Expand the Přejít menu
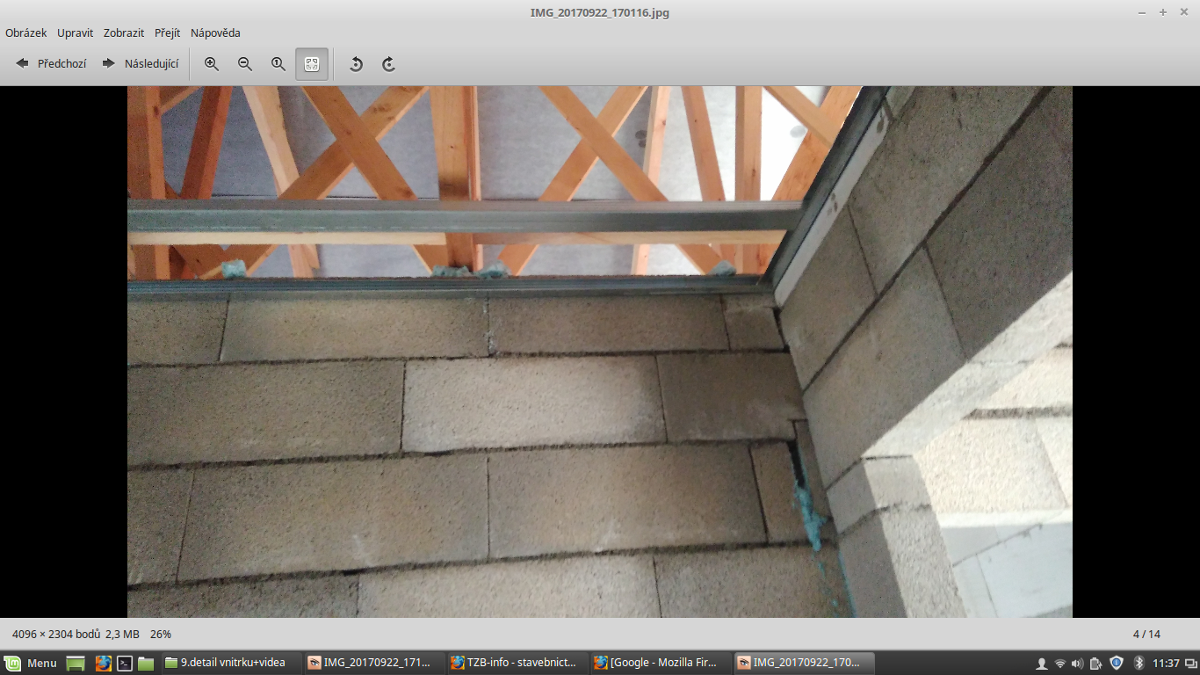 tap(167, 33)
